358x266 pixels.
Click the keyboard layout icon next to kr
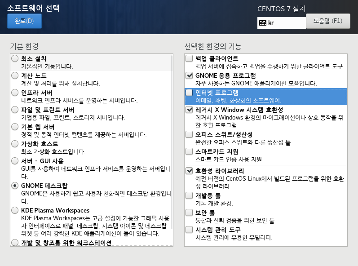click(x=263, y=23)
